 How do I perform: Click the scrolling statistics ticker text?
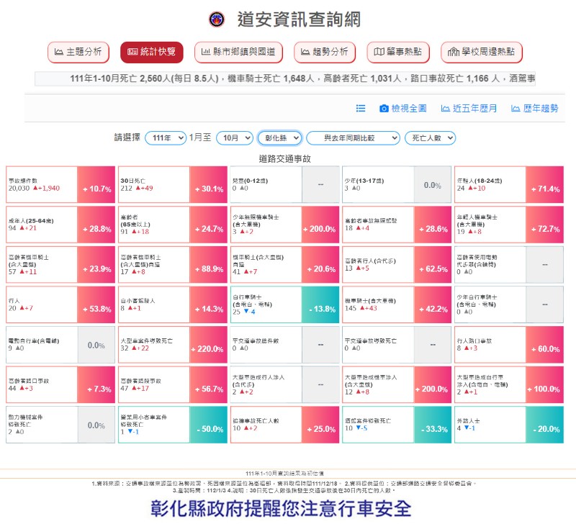point(288,79)
